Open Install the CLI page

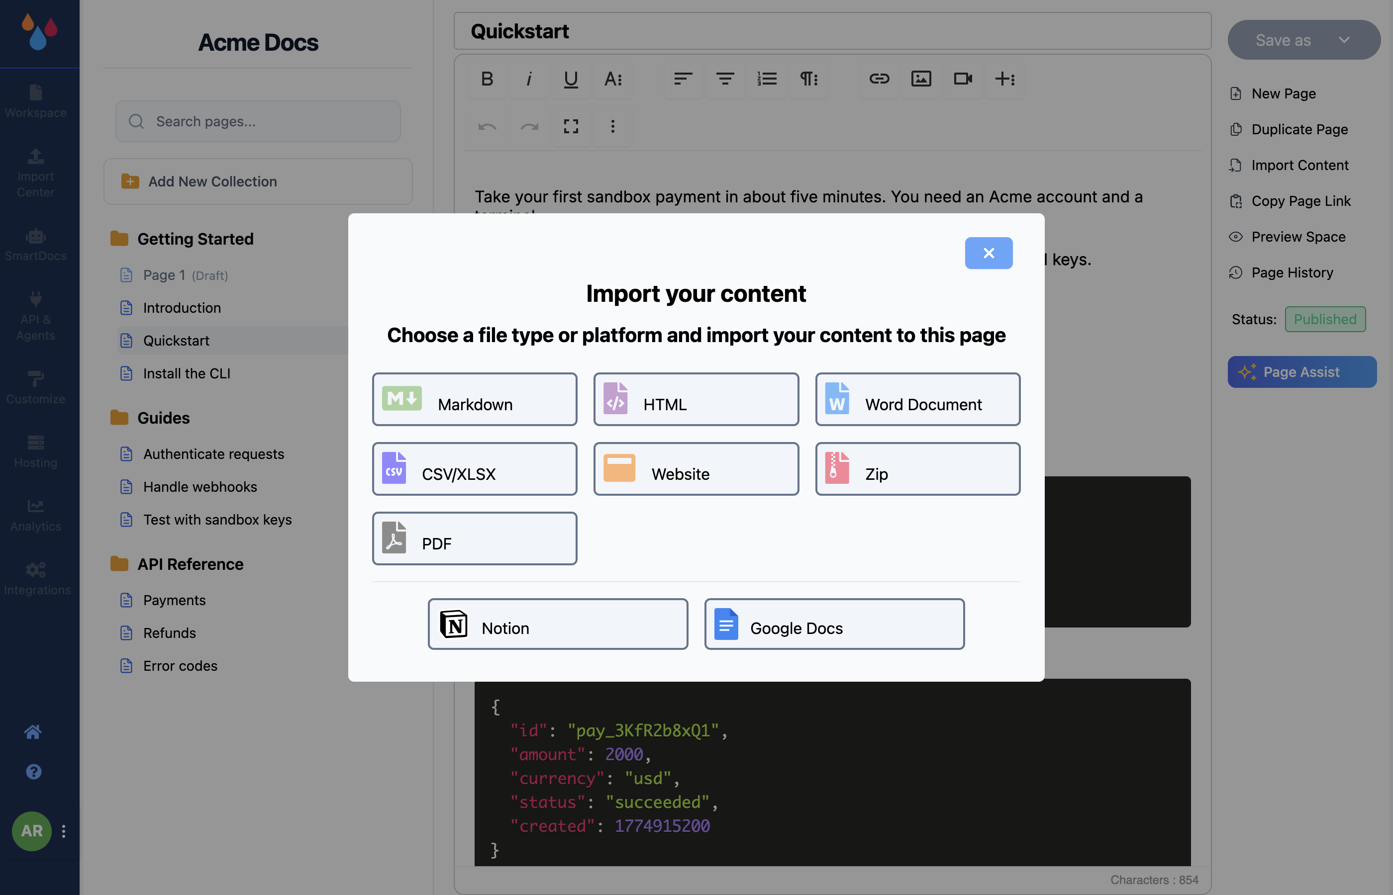point(175,373)
